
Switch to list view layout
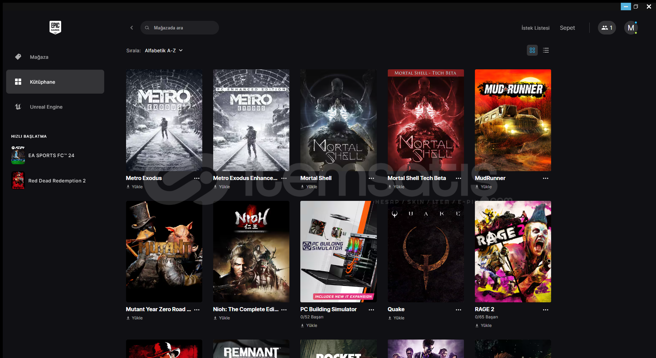[x=546, y=50]
